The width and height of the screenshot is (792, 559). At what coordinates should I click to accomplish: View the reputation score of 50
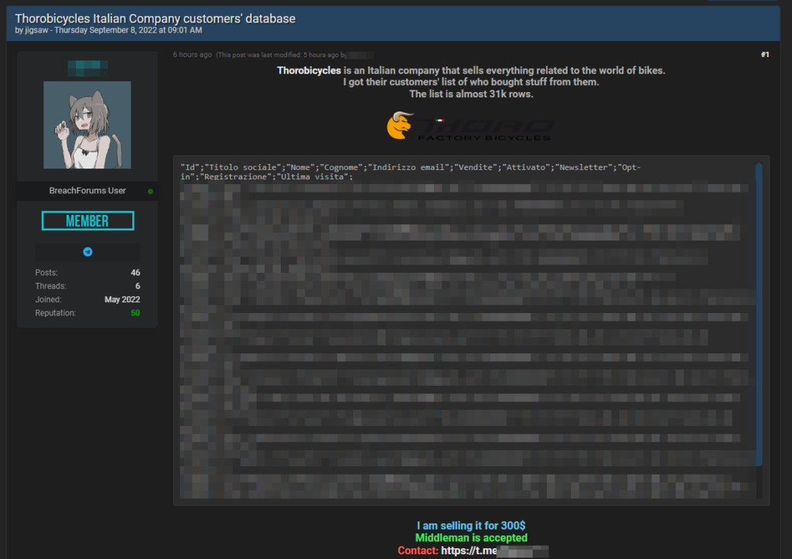click(x=135, y=313)
